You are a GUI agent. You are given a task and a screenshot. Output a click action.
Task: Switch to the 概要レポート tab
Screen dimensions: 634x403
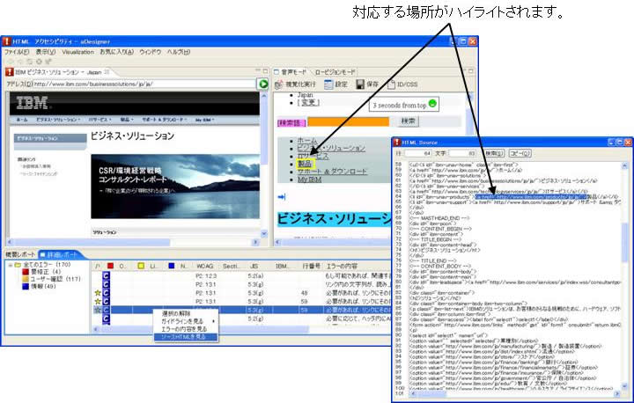tap(20, 254)
